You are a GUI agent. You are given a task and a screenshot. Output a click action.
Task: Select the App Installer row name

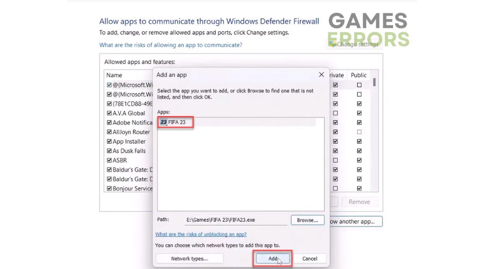click(x=129, y=141)
